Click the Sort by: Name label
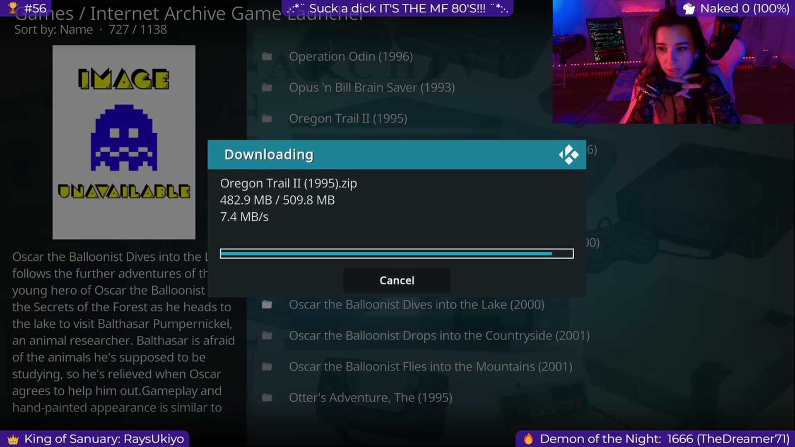 [x=53, y=30]
